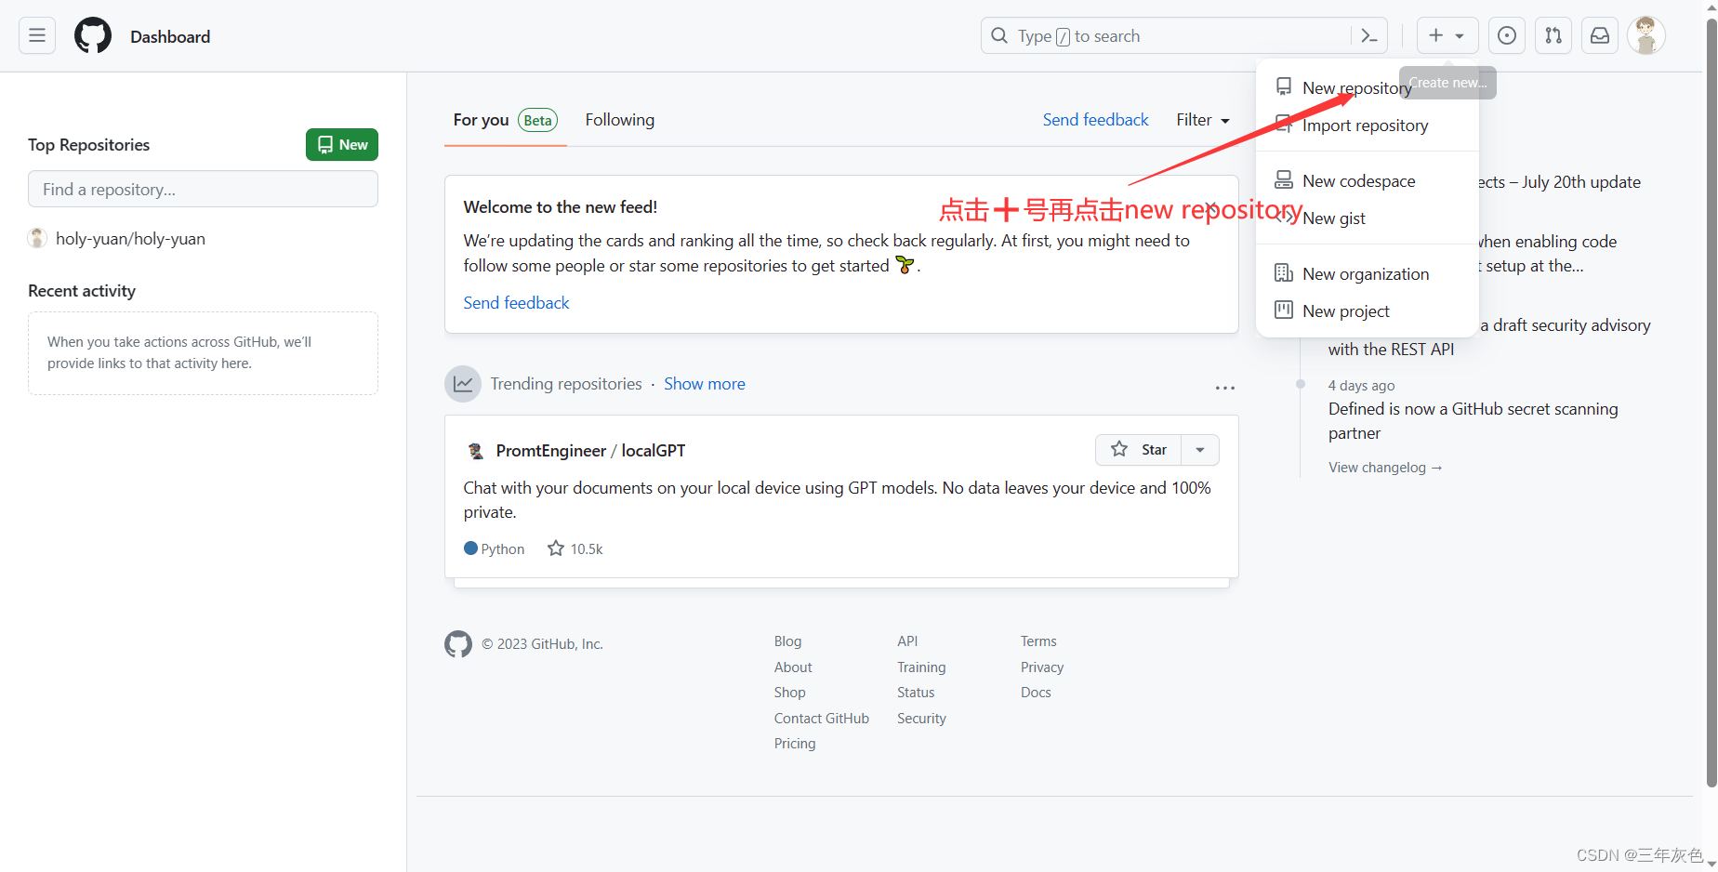The image size is (1718, 872).
Task: Click your profile avatar picture
Action: pos(1645,35)
